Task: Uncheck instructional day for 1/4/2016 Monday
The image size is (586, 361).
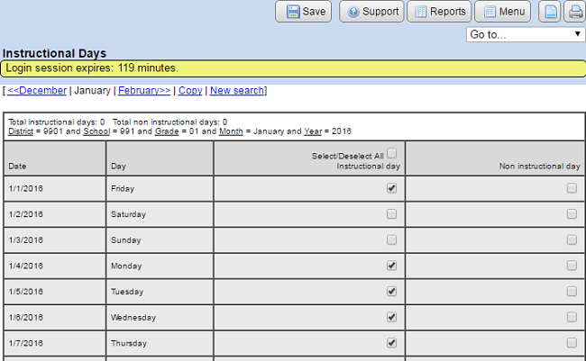Action: (391, 266)
